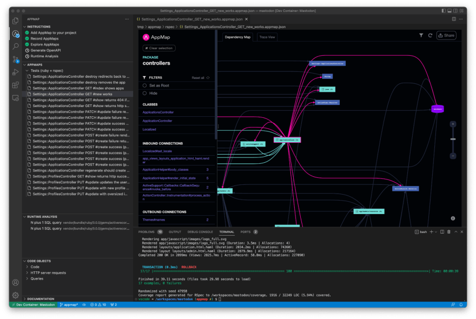Open the DEBUG CONSOLE tab

pos(200,232)
